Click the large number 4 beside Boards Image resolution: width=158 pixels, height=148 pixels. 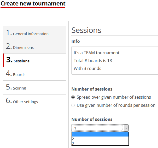[9, 74]
